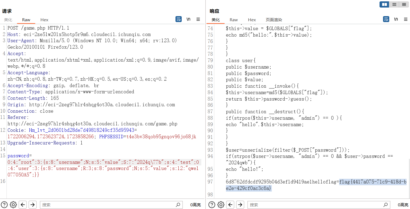This screenshot has width=410, height=209.
Task: Select request Raw tab
Action: point(26,20)
